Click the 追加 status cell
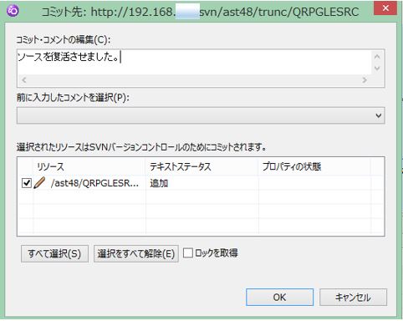Viewport: 403px width, 321px height. tap(159, 183)
